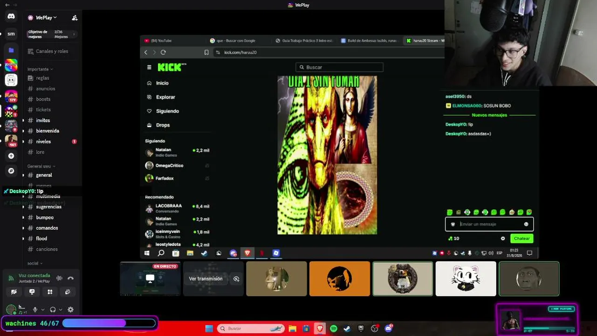
Task: Open the Kick hamburger menu
Action: (x=149, y=67)
